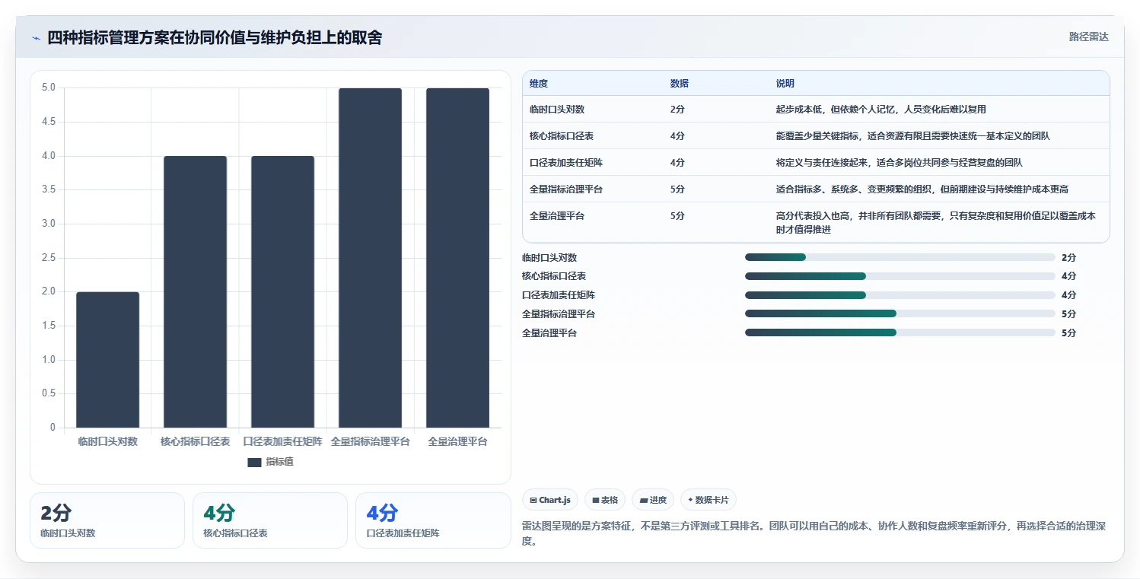
Task: Click the 2分 cell in the table's 临时口头对数 row
Action: click(677, 109)
